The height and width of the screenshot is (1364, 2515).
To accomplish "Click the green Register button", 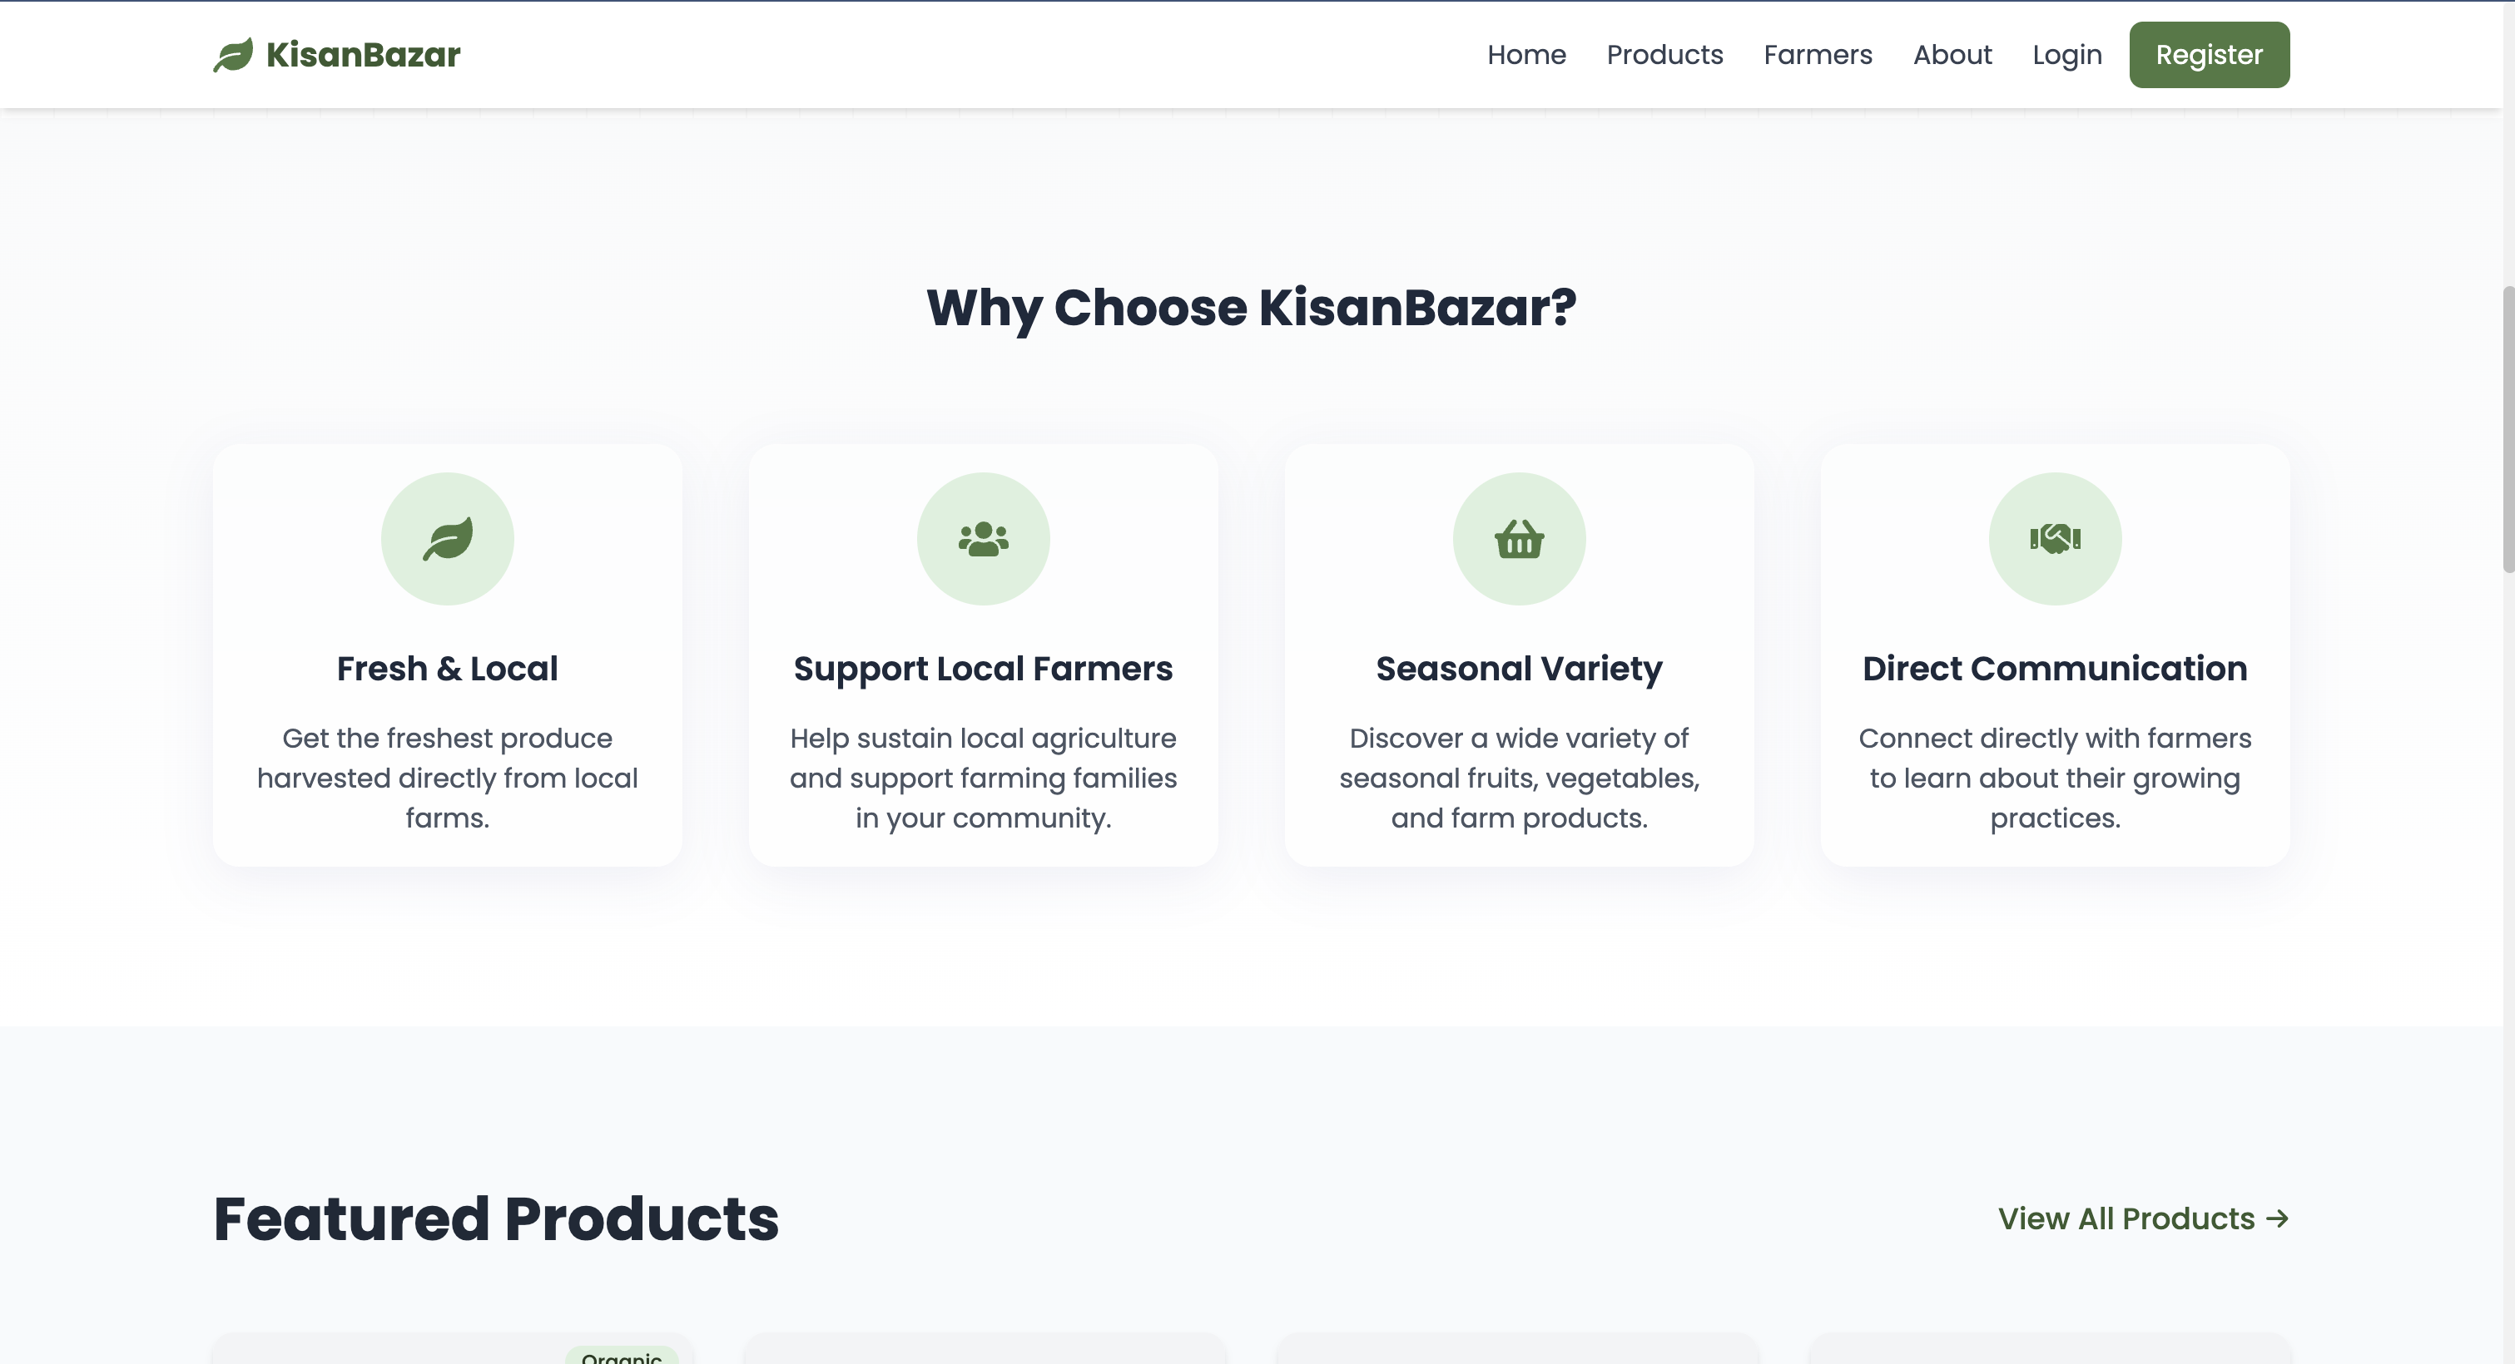I will click(x=2209, y=55).
